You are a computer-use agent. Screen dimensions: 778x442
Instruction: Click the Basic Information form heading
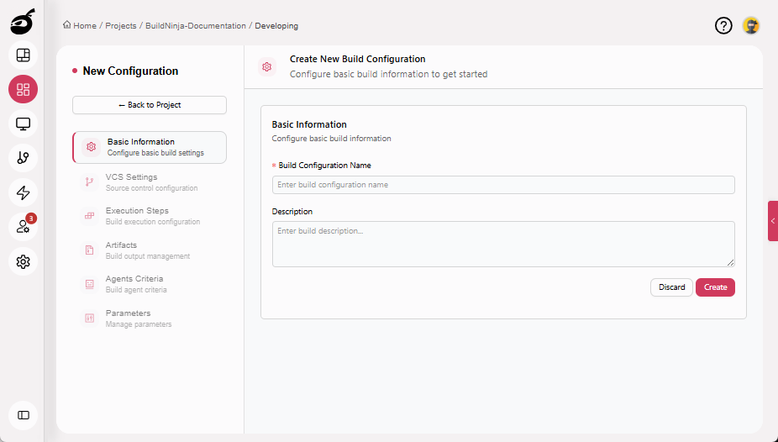(309, 124)
